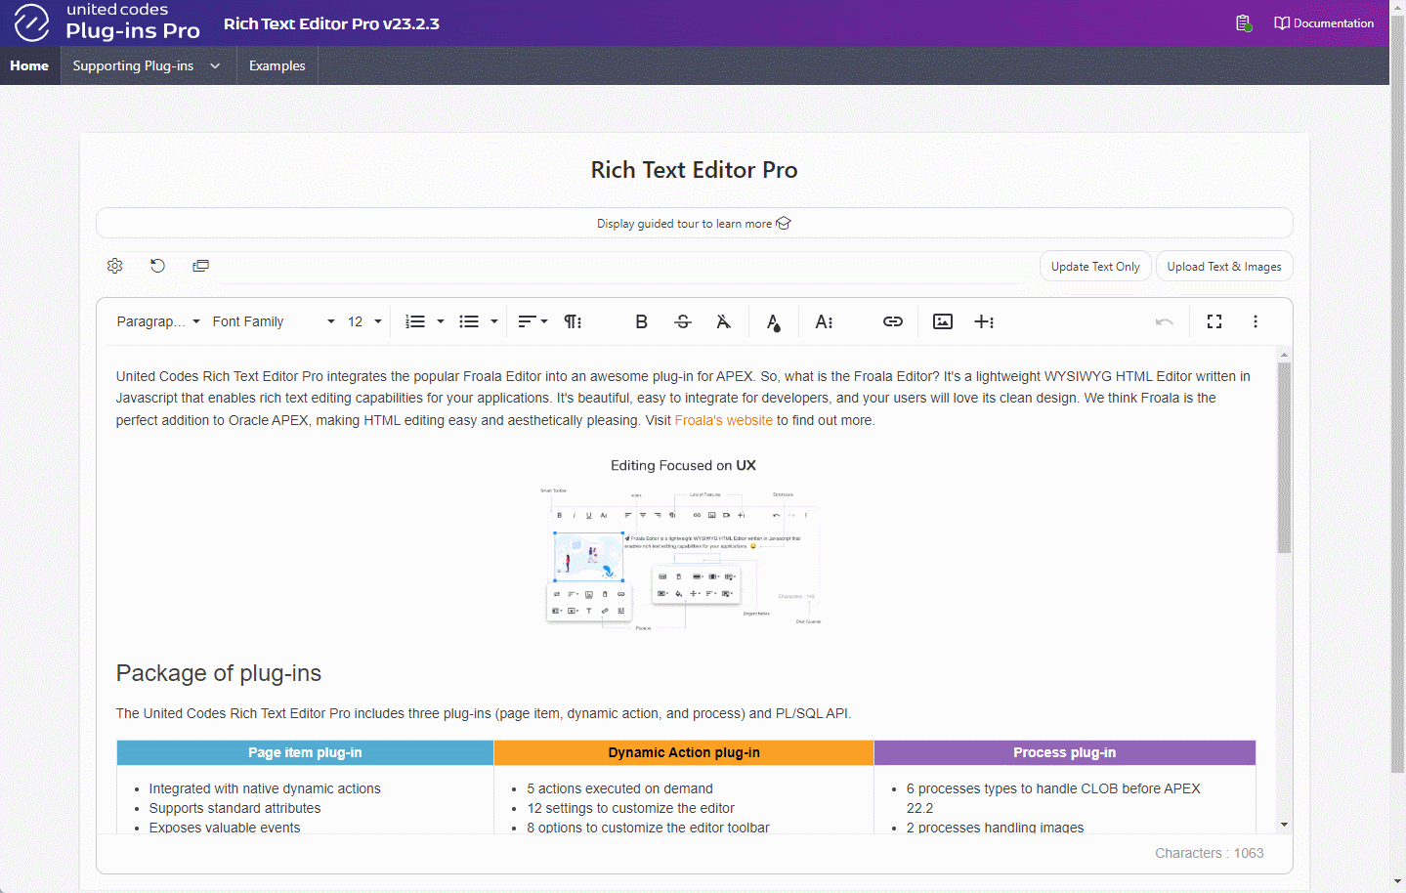
Task: Open the editor's vertical dots menu
Action: pyautogui.click(x=1256, y=321)
